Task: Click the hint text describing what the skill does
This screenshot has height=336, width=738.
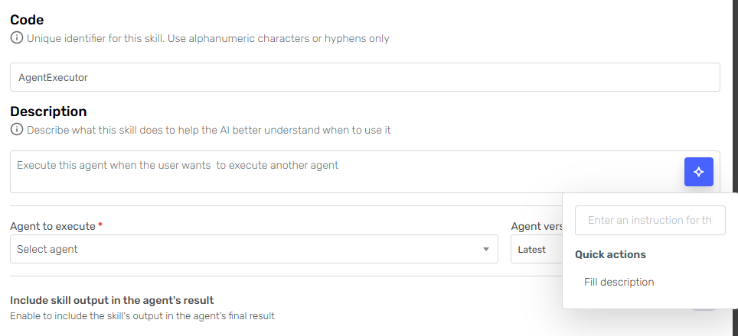Action: tap(209, 130)
